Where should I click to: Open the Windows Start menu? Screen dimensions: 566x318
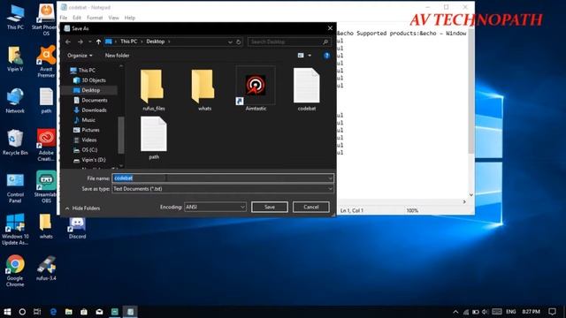(7, 312)
